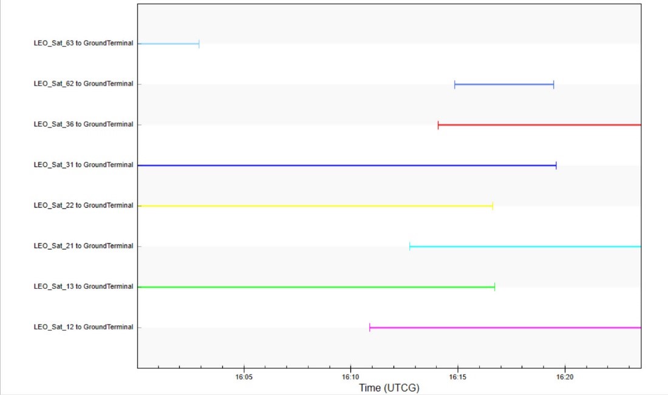Click the Time (UTCG) axis title
The width and height of the screenshot is (668, 395).
coord(389,388)
